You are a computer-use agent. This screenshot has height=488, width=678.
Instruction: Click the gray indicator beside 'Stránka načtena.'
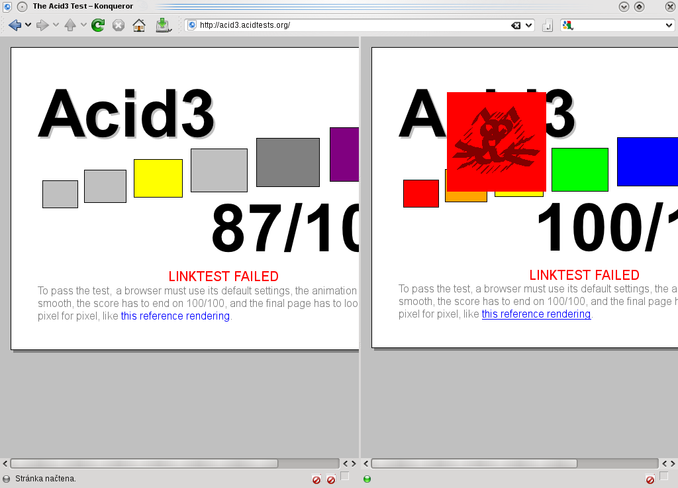7,479
